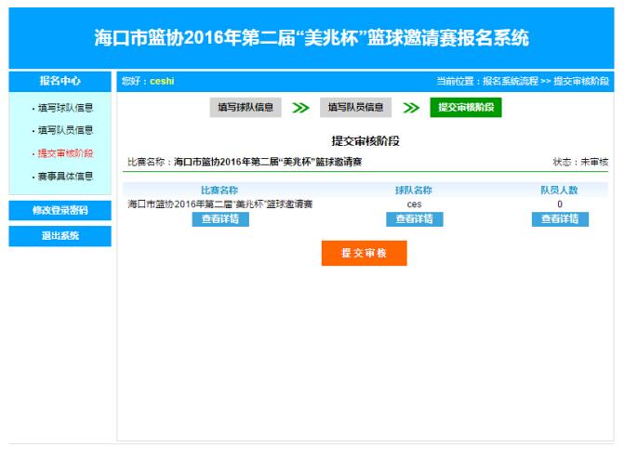Go to red 提交审核阶段 sidebar link

[x=65, y=153]
